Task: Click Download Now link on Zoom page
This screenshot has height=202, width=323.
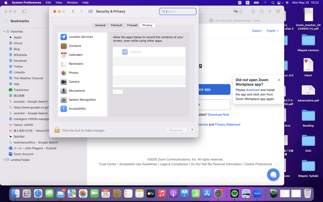Action: (x=218, y=115)
